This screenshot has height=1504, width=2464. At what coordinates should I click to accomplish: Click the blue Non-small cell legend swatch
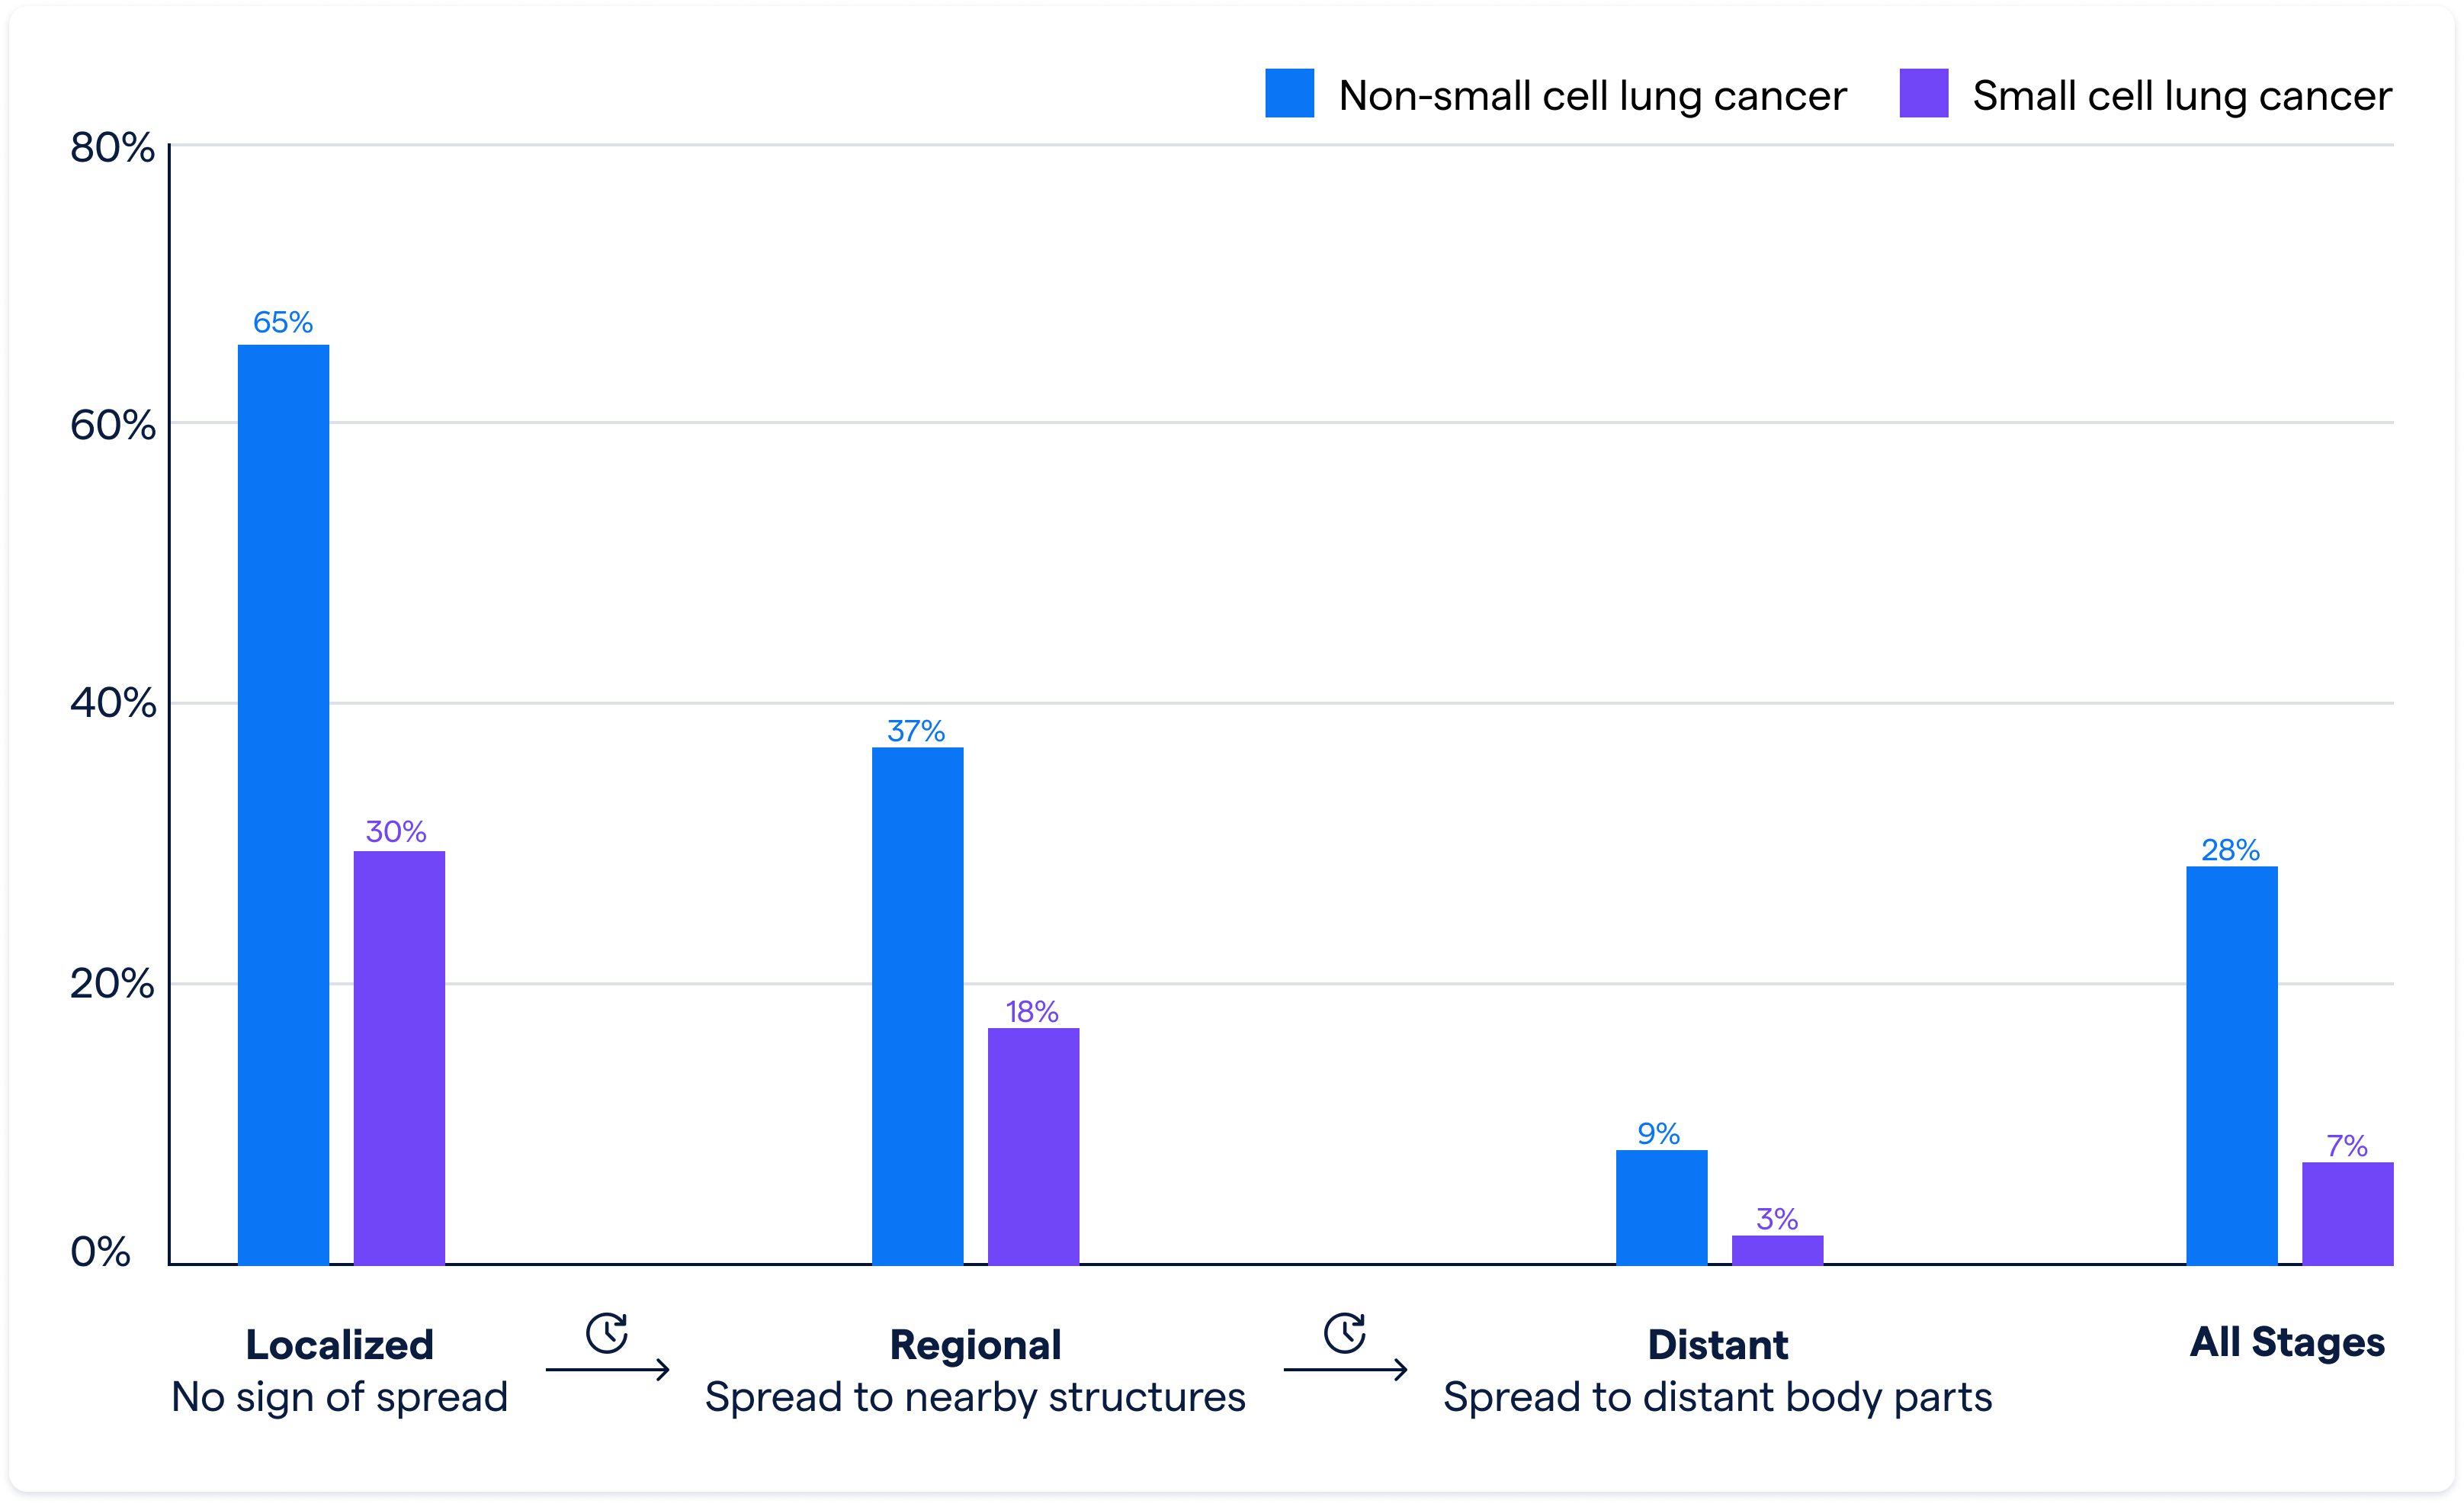pos(1289,93)
